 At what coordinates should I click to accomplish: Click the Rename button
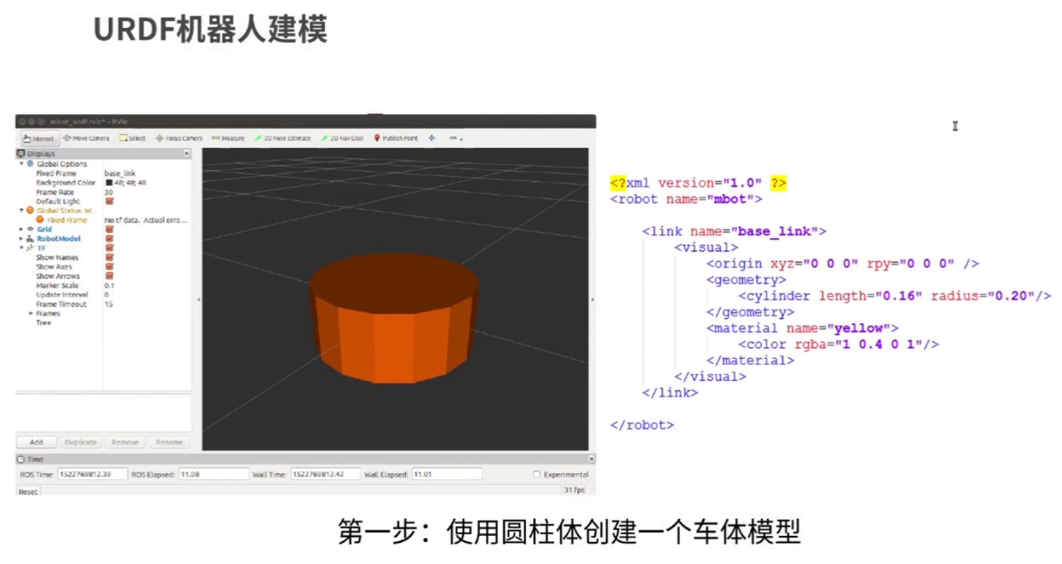pyautogui.click(x=169, y=442)
